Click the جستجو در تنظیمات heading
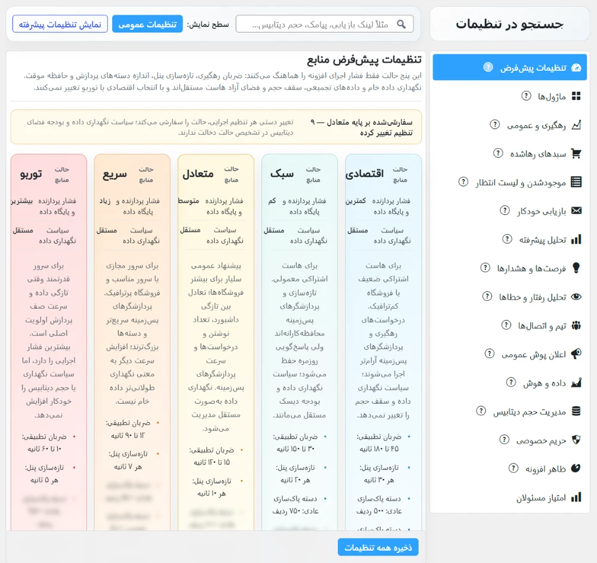Screen dimensions: 597x563 509,24
